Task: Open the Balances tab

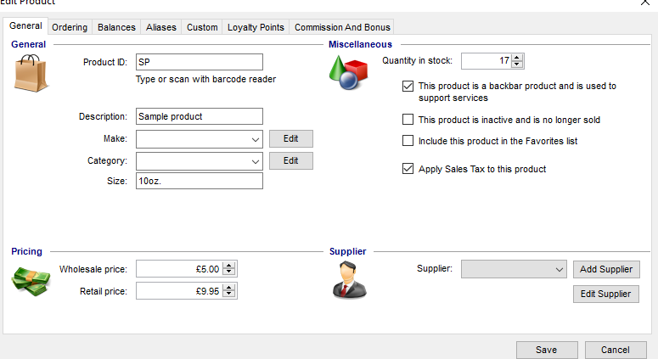Action: click(x=116, y=27)
